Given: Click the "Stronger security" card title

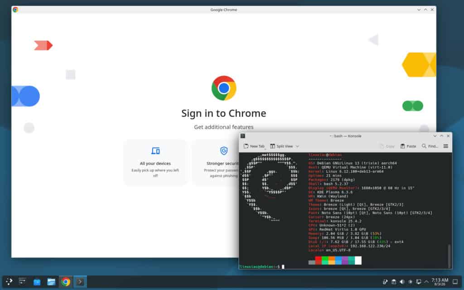Looking at the screenshot, I should [222, 163].
